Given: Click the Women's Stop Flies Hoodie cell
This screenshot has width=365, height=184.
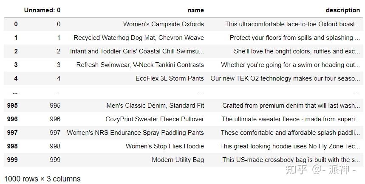Looking at the screenshot, I should [165, 146].
